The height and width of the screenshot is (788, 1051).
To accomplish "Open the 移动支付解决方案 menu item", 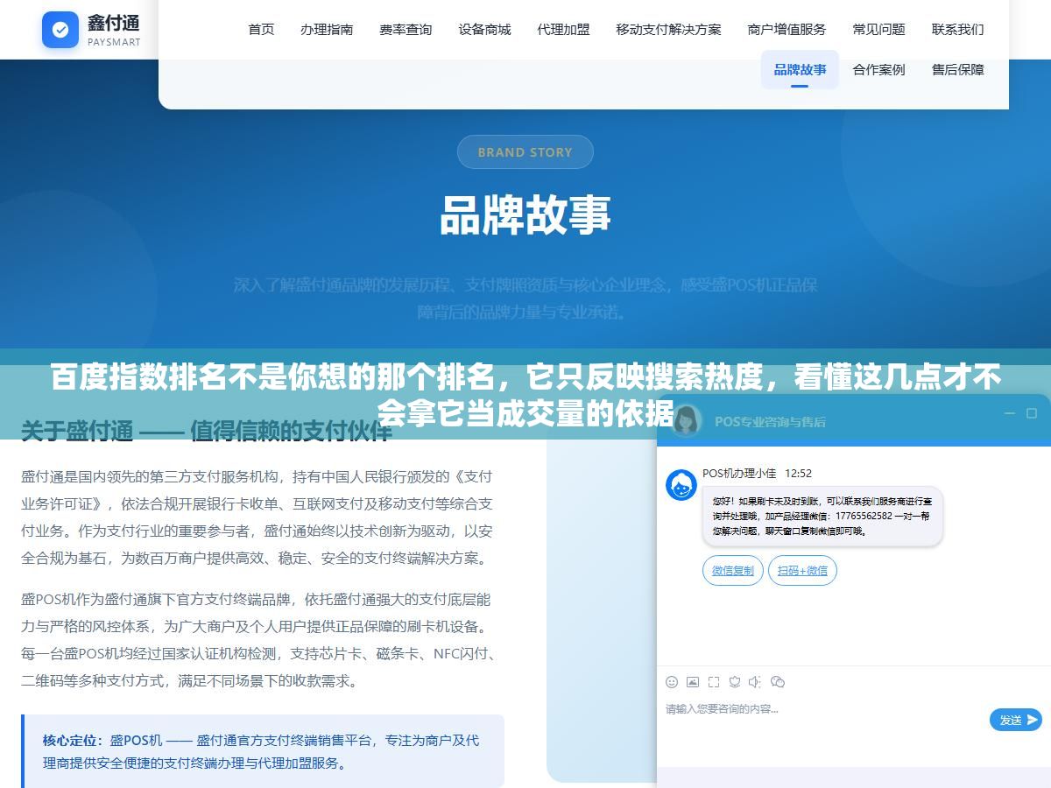I will [668, 29].
